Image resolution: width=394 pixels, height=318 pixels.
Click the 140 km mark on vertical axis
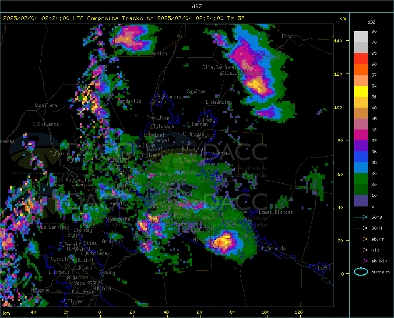pyautogui.click(x=338, y=41)
